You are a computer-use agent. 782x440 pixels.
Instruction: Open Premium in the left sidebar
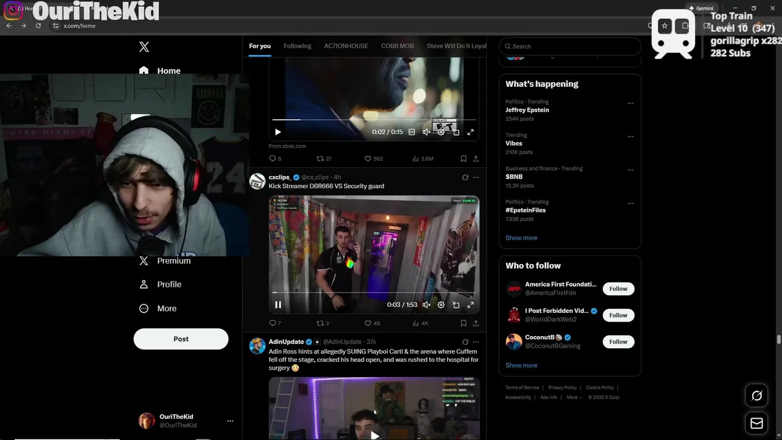pos(165,261)
